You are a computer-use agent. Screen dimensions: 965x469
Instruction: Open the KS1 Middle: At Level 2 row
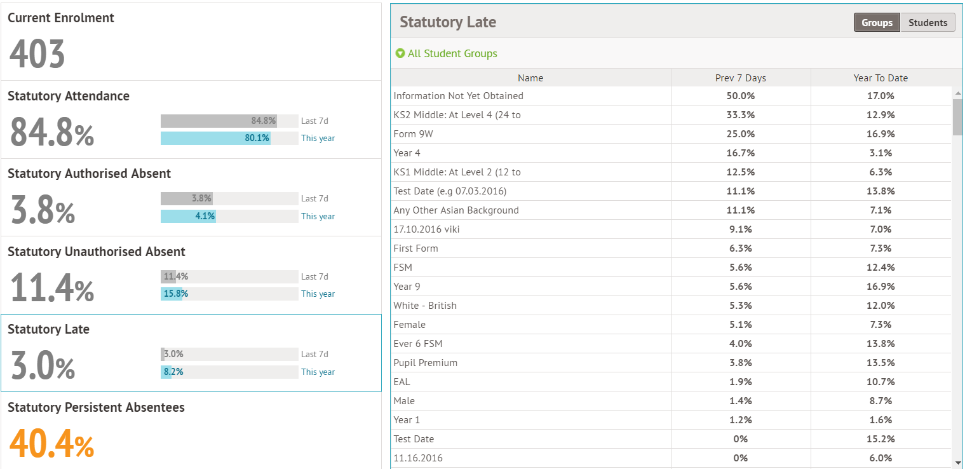[671, 172]
